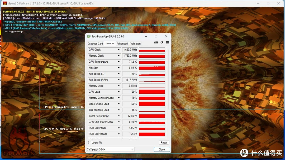Click the 'F1: toggle help' text in FurMark
This screenshot has width=285, height=160.
click(14, 32)
